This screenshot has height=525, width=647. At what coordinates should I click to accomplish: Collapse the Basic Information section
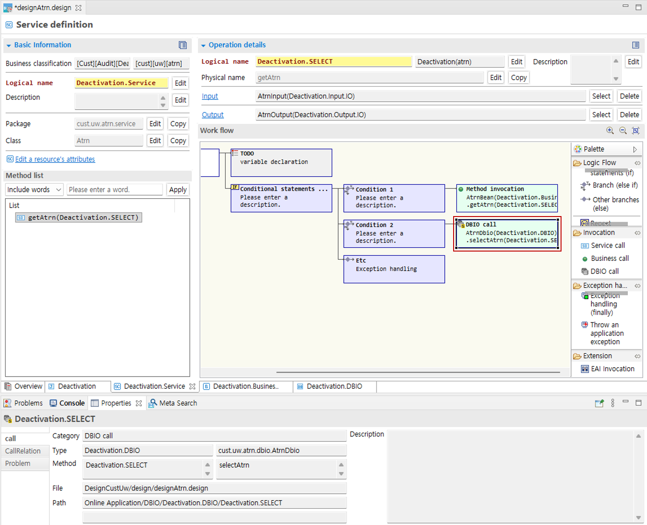tap(9, 45)
